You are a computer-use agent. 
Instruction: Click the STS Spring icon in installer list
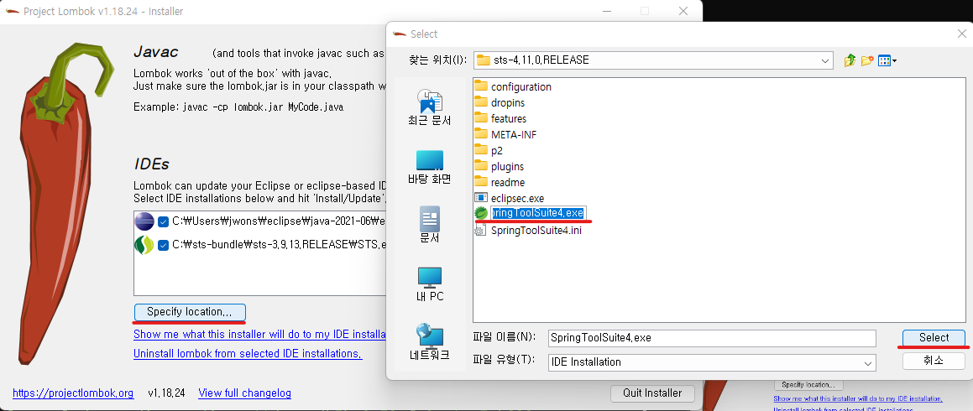click(x=144, y=245)
